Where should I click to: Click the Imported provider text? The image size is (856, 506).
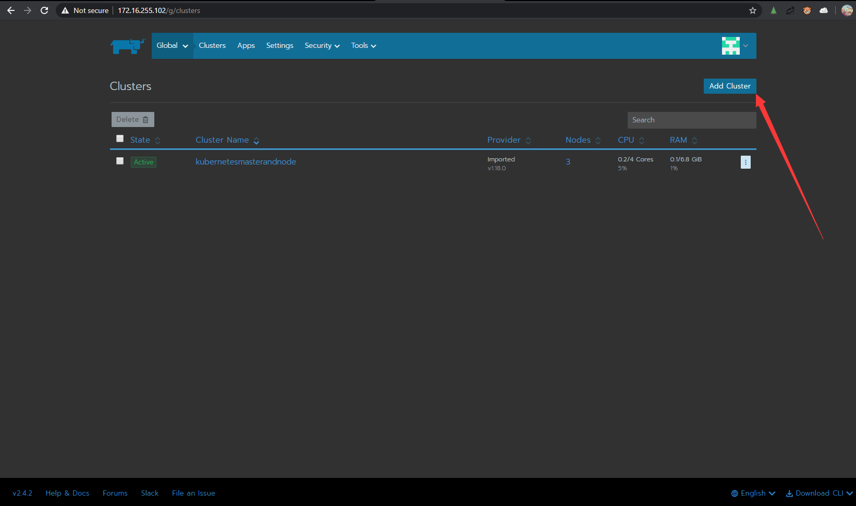pyautogui.click(x=501, y=159)
